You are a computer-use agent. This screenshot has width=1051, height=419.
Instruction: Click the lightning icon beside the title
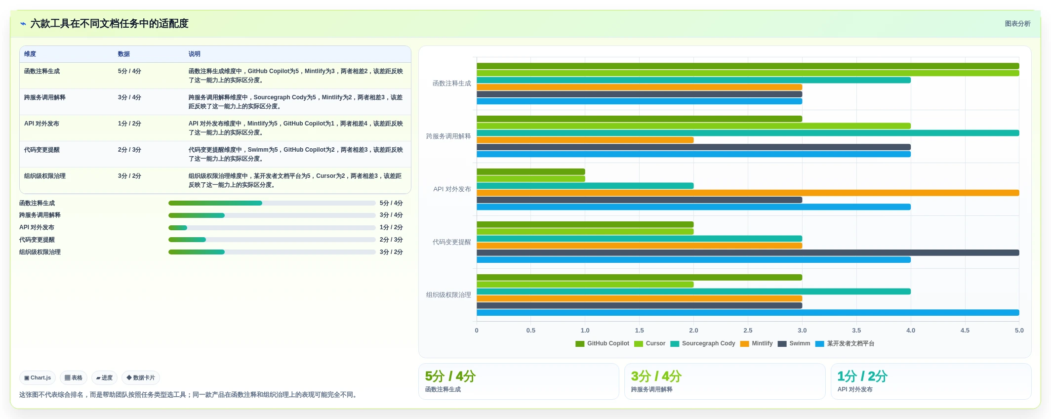click(x=23, y=24)
